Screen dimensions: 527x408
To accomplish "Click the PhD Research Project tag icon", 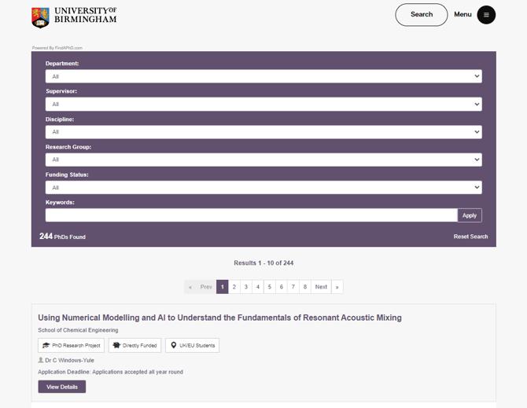I will 46,345.
